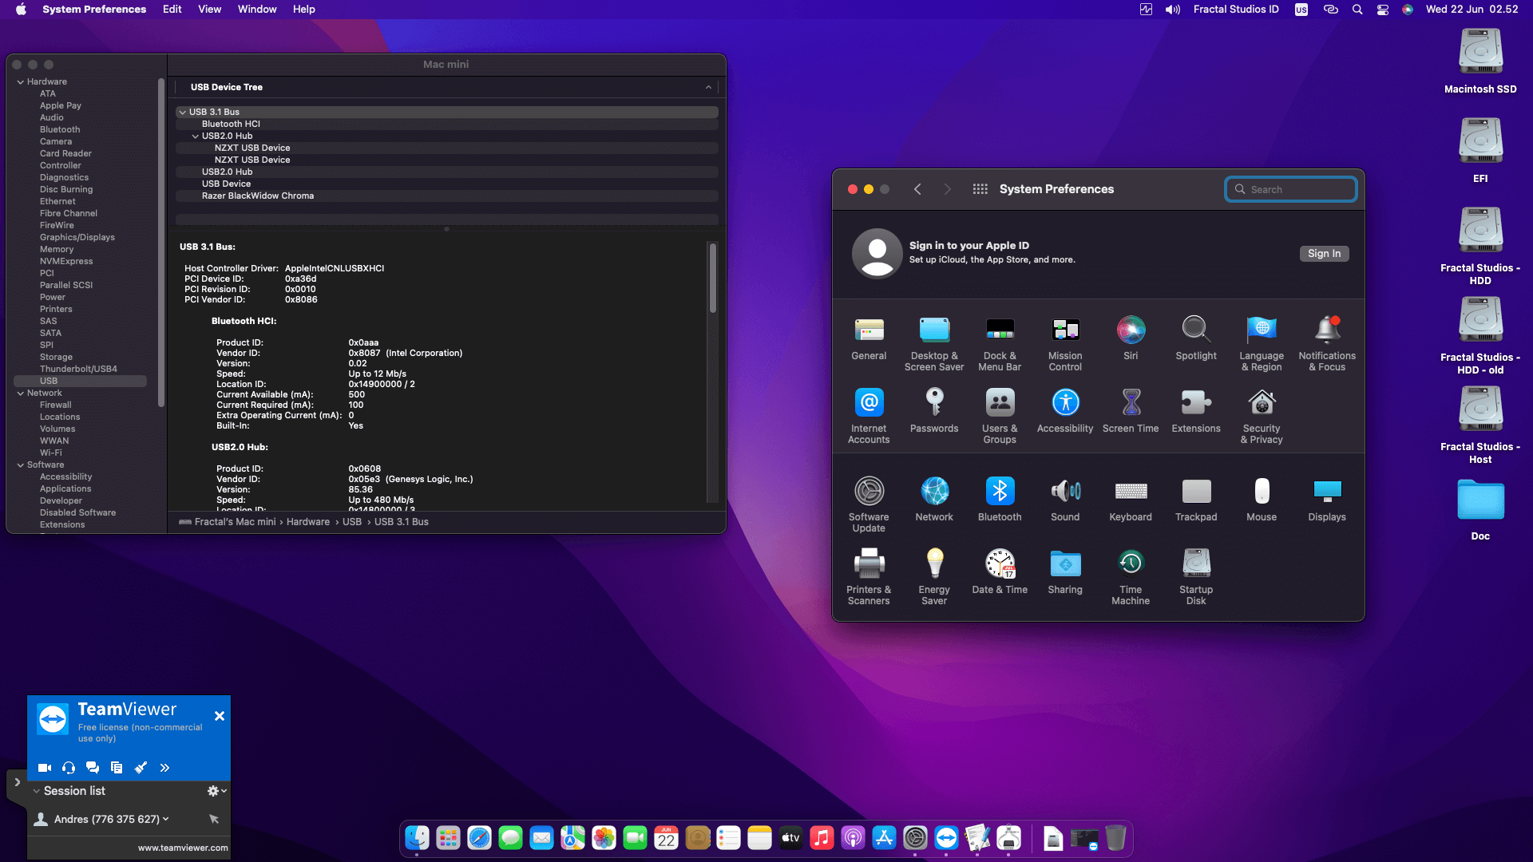
Task: Open Date & Time preferences
Action: 1000,572
